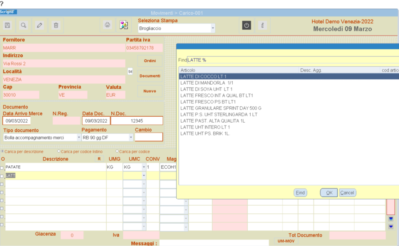Image resolution: width=399 pixels, height=246 pixels.
Task: Tick the checkbox on the LATT row
Action: (2, 176)
